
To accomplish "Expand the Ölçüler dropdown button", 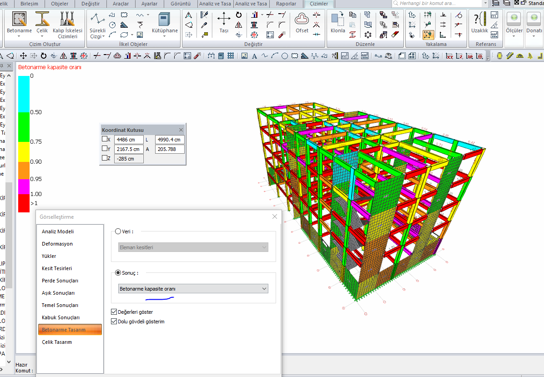I will (x=514, y=36).
